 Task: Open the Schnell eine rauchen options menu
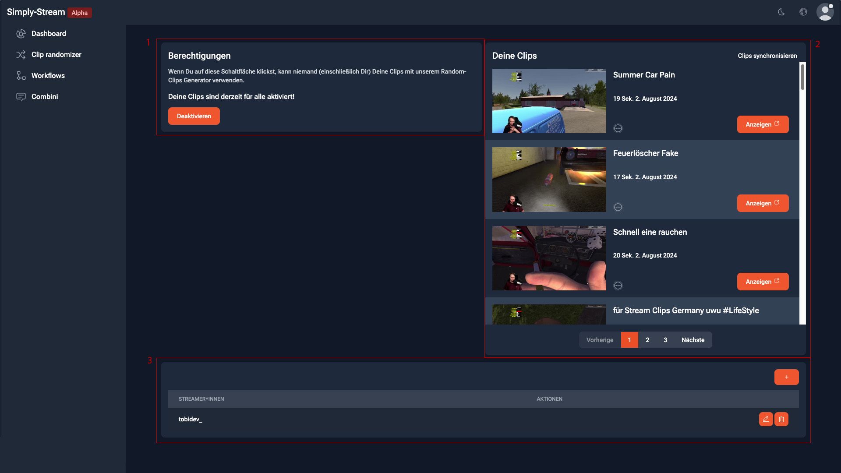click(x=618, y=285)
